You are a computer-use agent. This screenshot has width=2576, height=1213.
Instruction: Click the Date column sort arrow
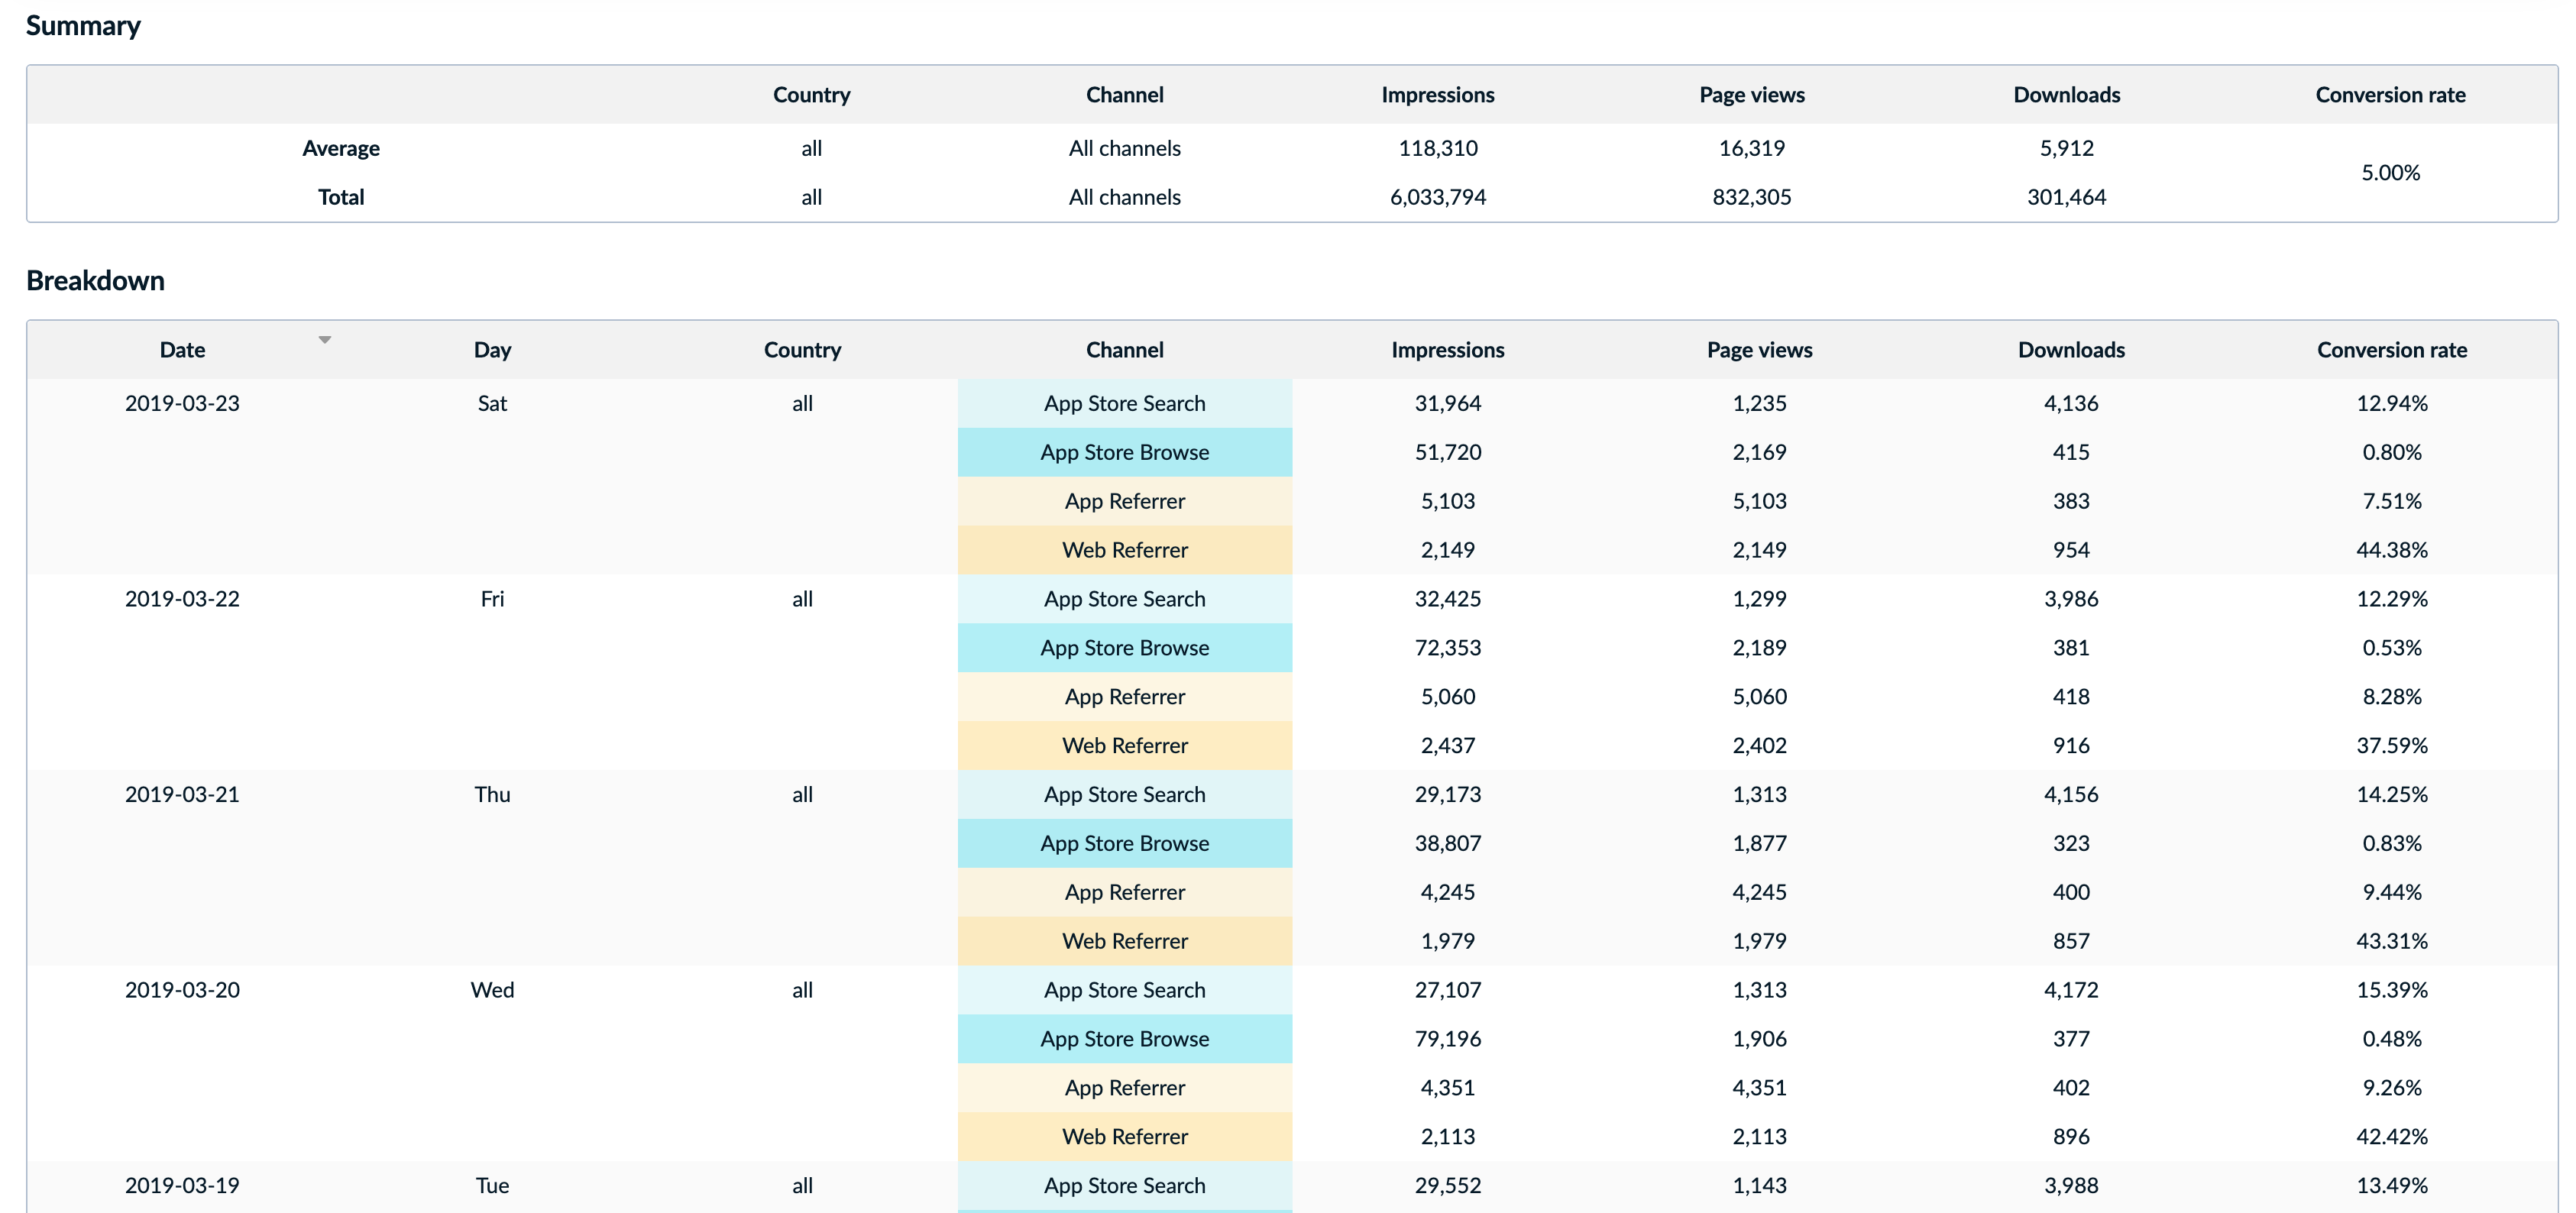[324, 340]
